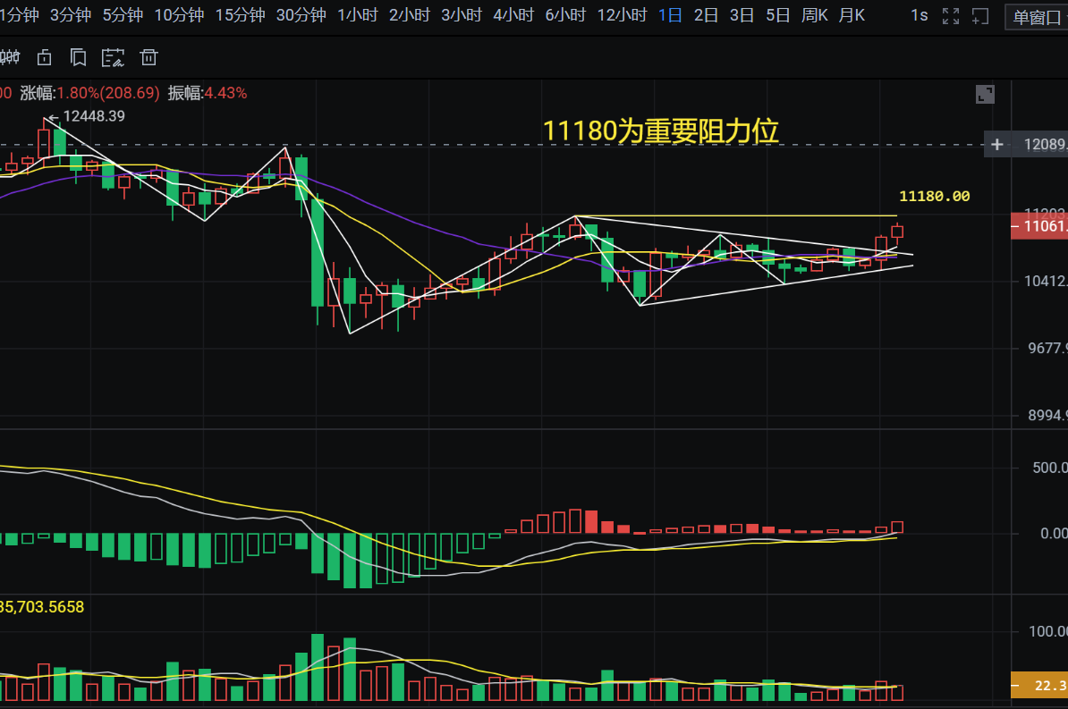Click the 8994 price axis label
The width and height of the screenshot is (1068, 709).
tap(1047, 416)
